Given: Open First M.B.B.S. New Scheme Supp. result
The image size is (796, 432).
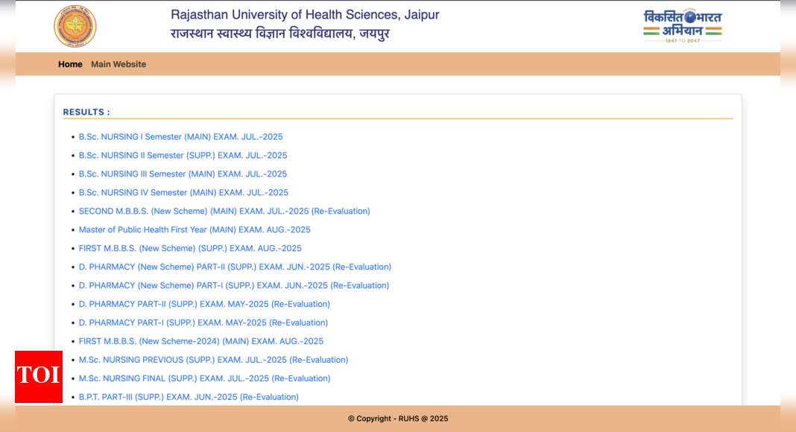Looking at the screenshot, I should pos(190,249).
